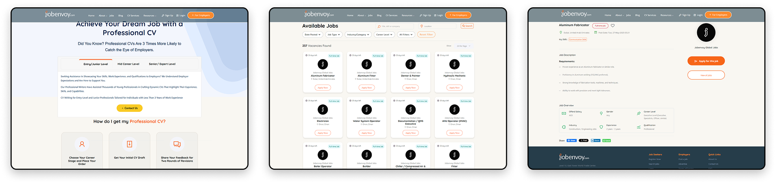
Task: Open CV Services in the CV page header
Action: (133, 15)
